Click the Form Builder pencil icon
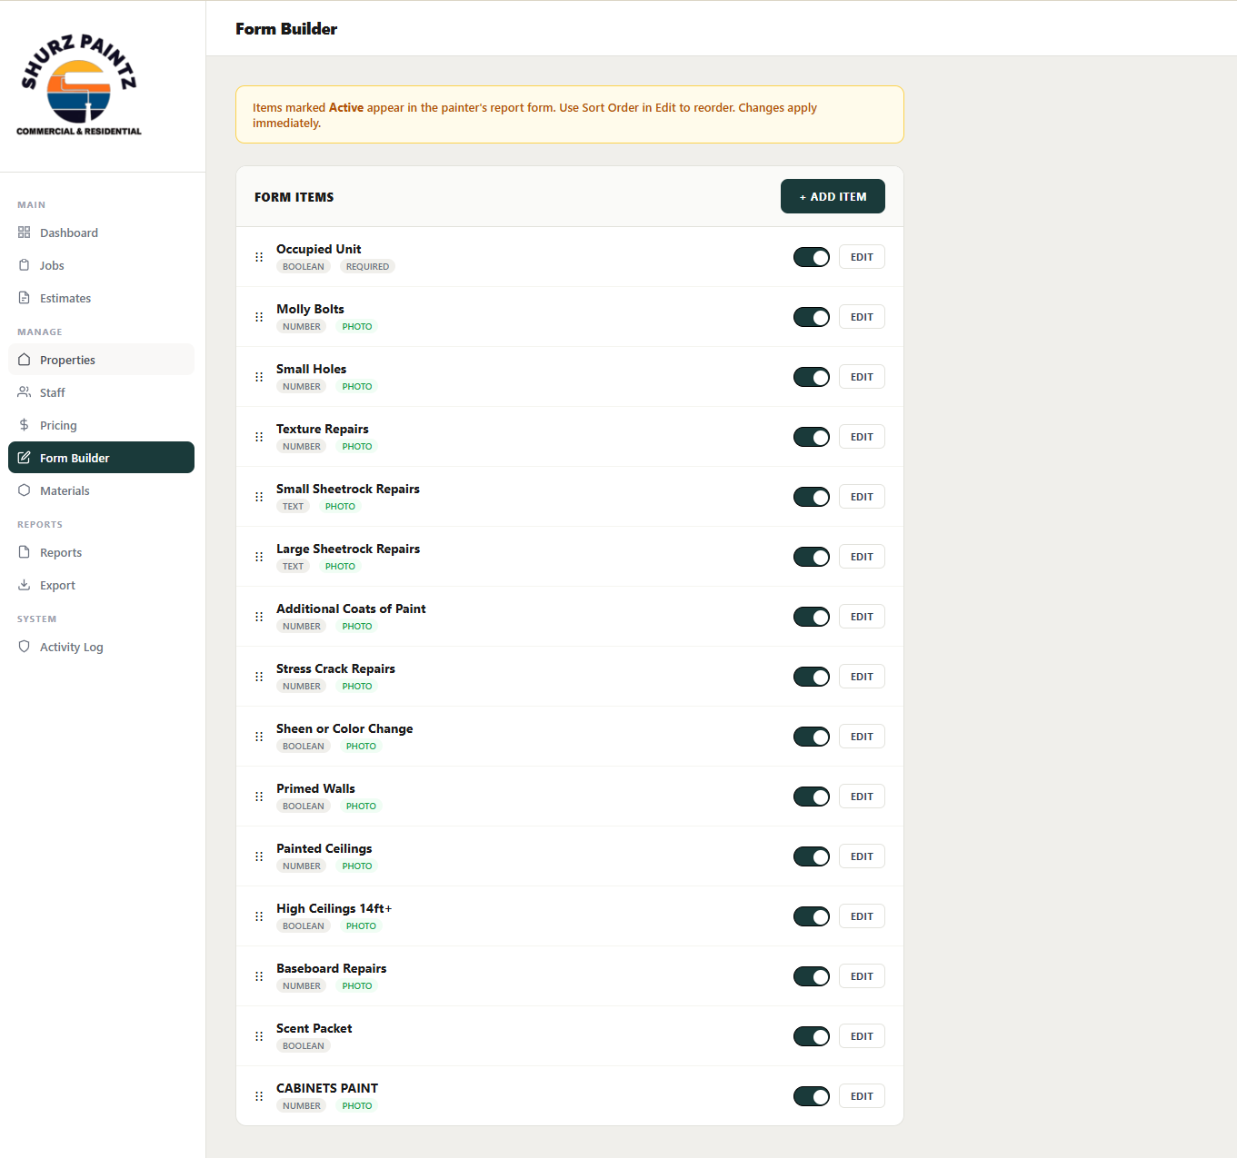This screenshot has width=1237, height=1158. (x=25, y=458)
